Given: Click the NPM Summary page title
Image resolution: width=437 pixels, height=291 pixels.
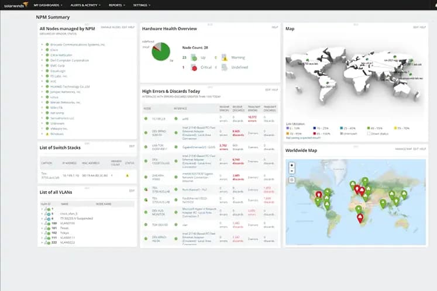Looking at the screenshot, I should click(53, 18).
